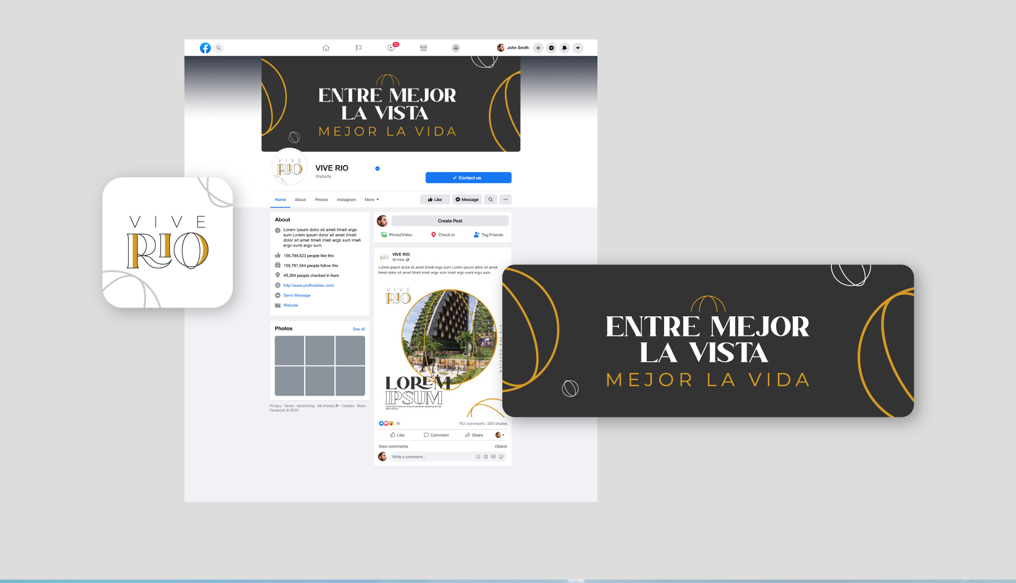Open the notifications bell icon
The width and height of the screenshot is (1016, 583).
(x=565, y=48)
